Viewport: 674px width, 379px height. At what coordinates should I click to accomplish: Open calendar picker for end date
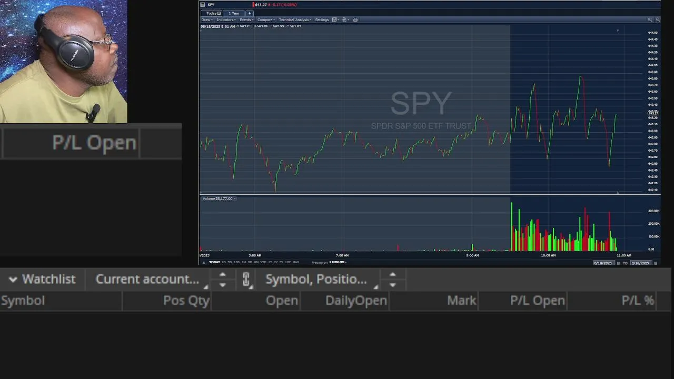pyautogui.click(x=656, y=263)
